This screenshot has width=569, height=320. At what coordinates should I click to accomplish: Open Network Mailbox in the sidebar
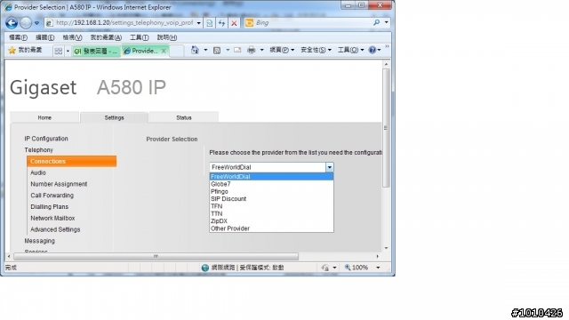52,218
